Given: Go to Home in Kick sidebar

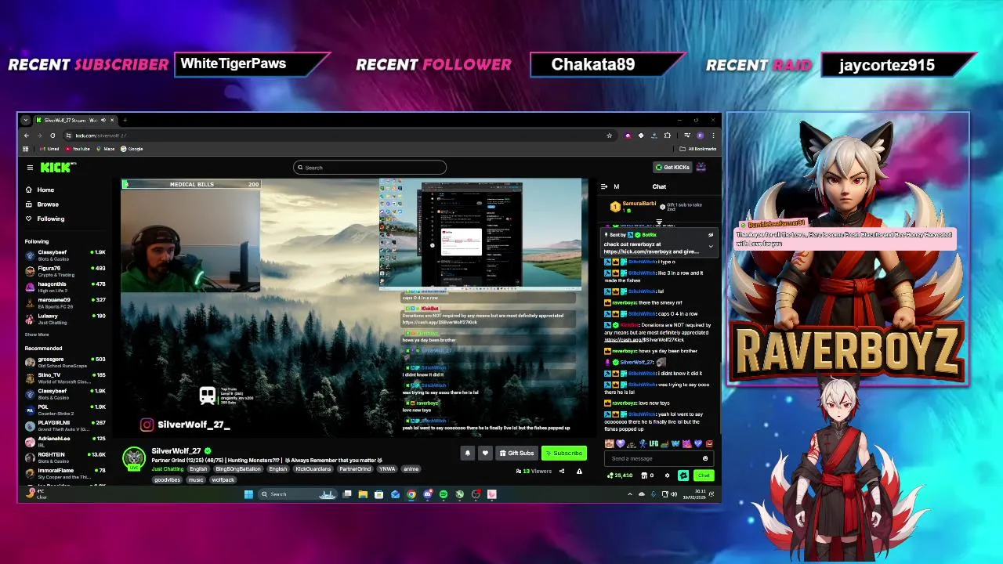Looking at the screenshot, I should (x=39, y=190).
